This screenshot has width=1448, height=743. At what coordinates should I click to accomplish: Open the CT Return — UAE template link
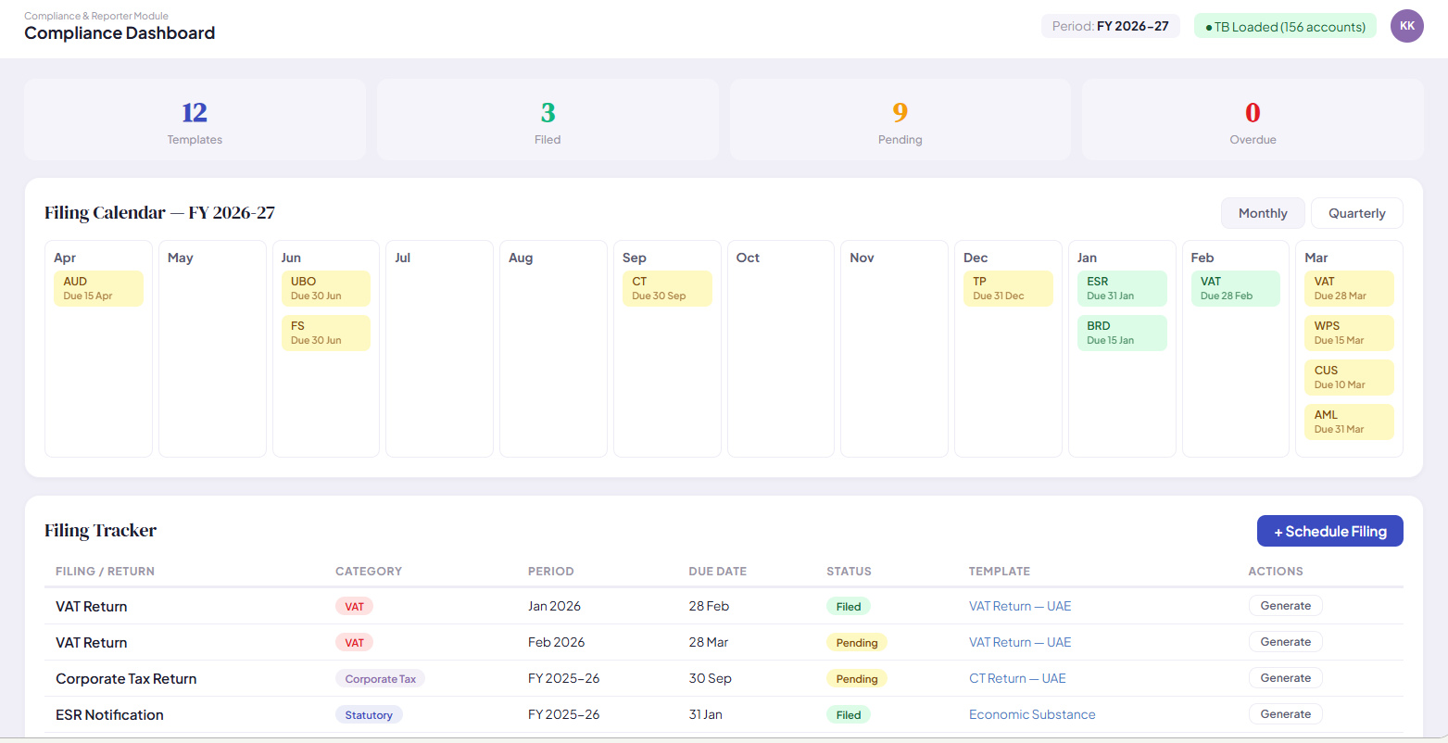(x=1017, y=678)
